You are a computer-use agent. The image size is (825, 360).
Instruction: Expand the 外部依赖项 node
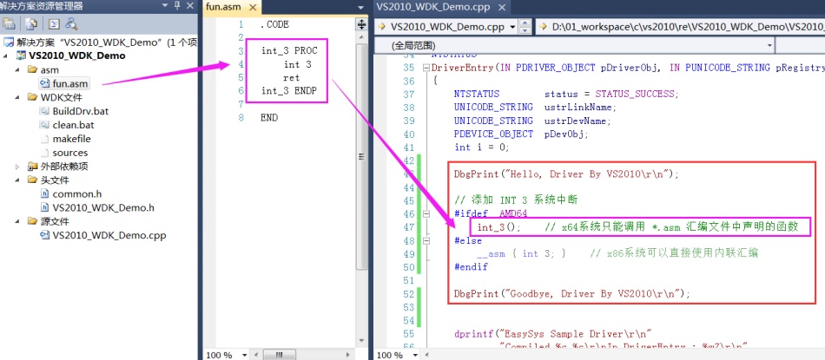tap(16, 167)
